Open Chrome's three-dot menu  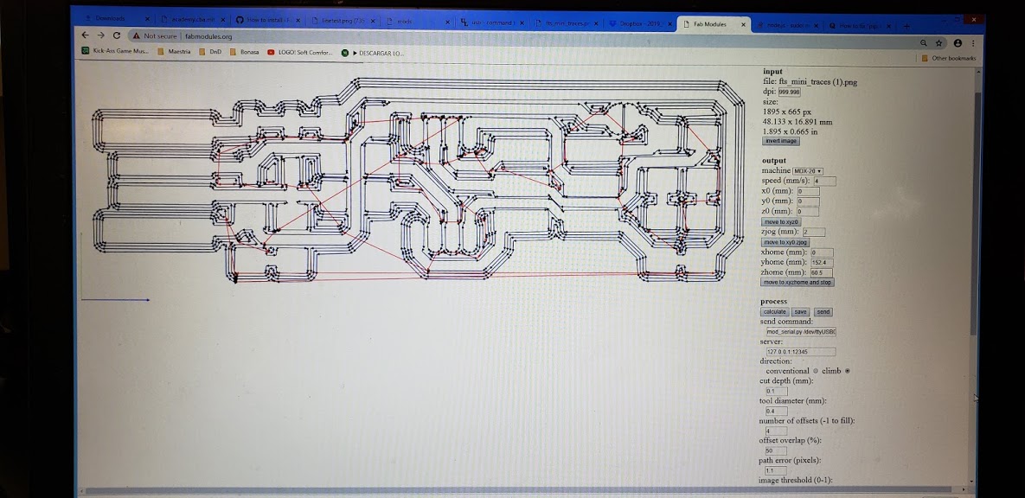coord(973,43)
